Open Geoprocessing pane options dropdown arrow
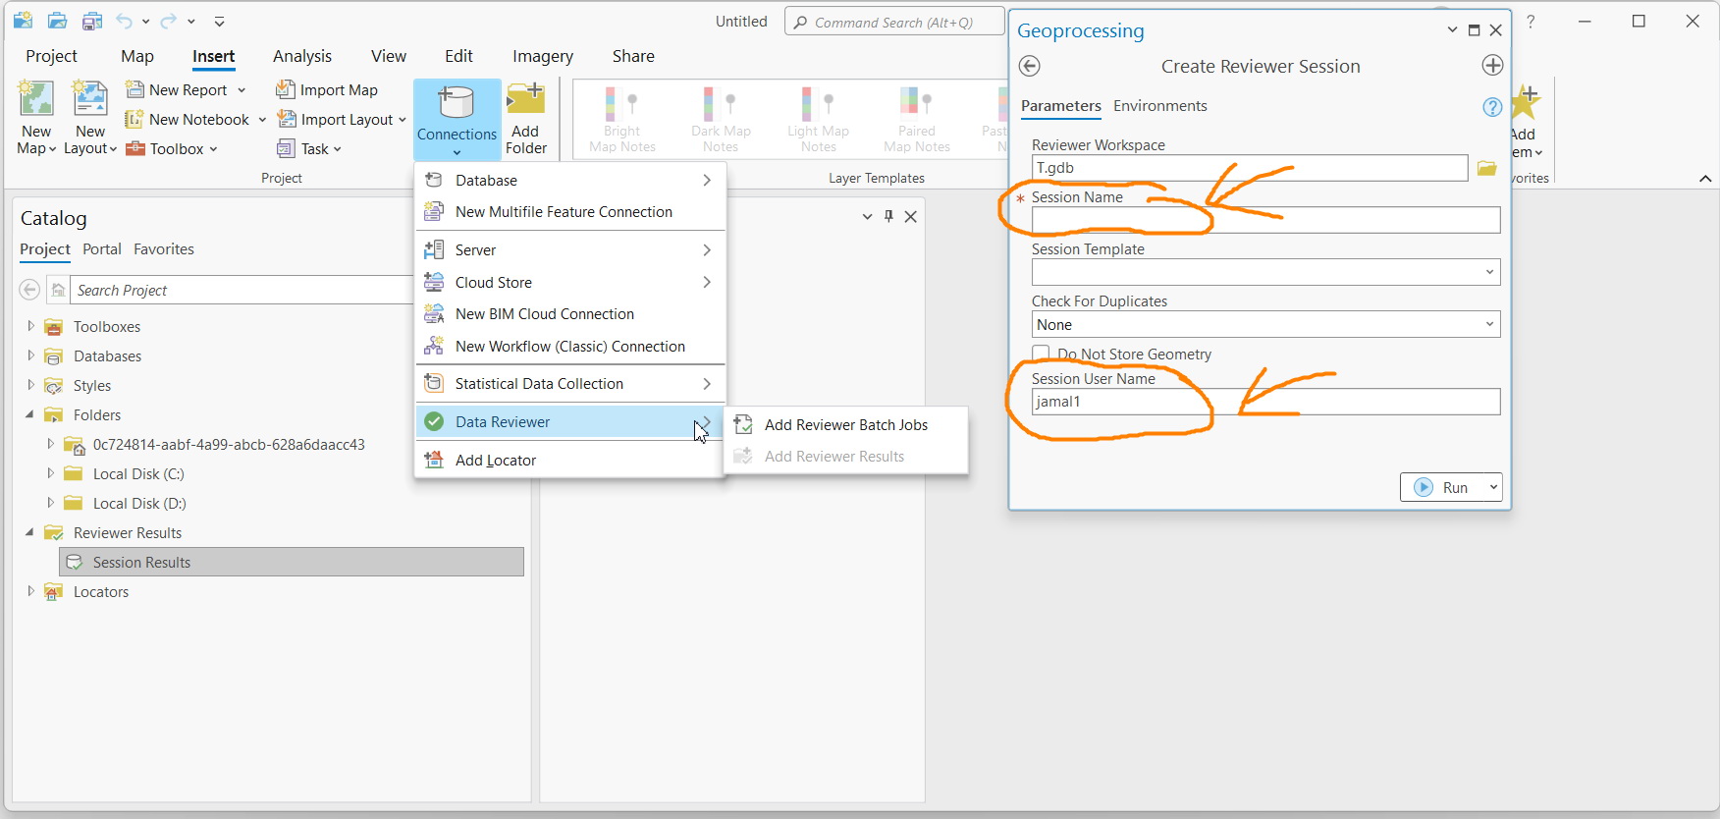 tap(1452, 29)
